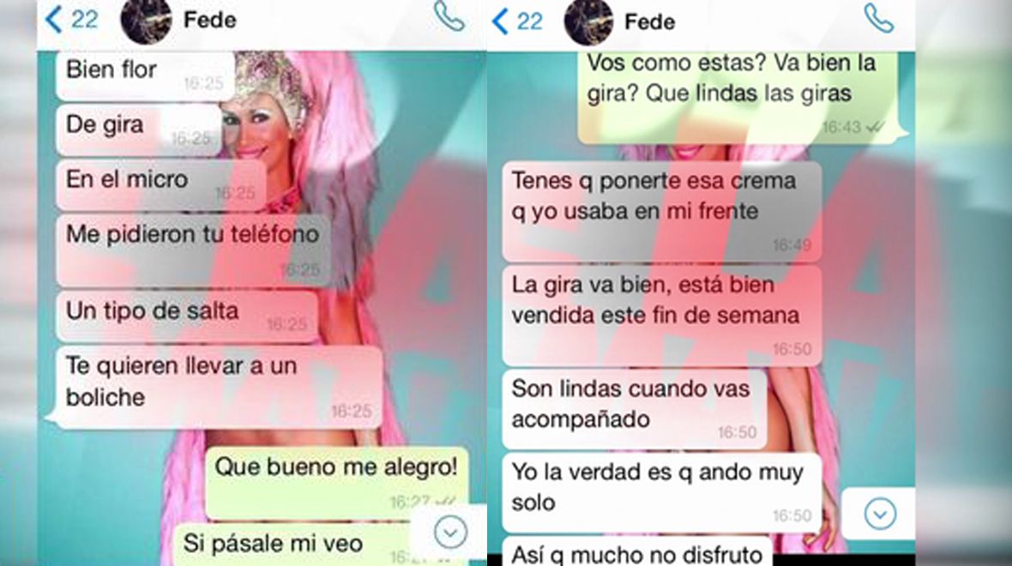Tap the phone call icon in right chat
Viewport: 1012px width, 566px height.
click(x=878, y=18)
